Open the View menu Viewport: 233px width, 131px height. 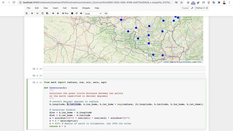(x=46, y=8)
